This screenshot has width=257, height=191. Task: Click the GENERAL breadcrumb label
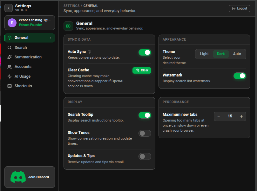[91, 6]
